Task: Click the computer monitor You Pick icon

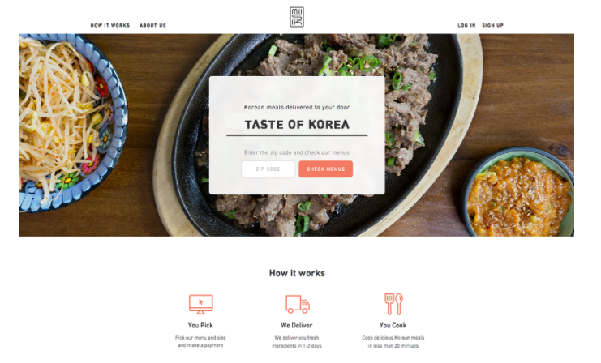Action: pos(201,305)
